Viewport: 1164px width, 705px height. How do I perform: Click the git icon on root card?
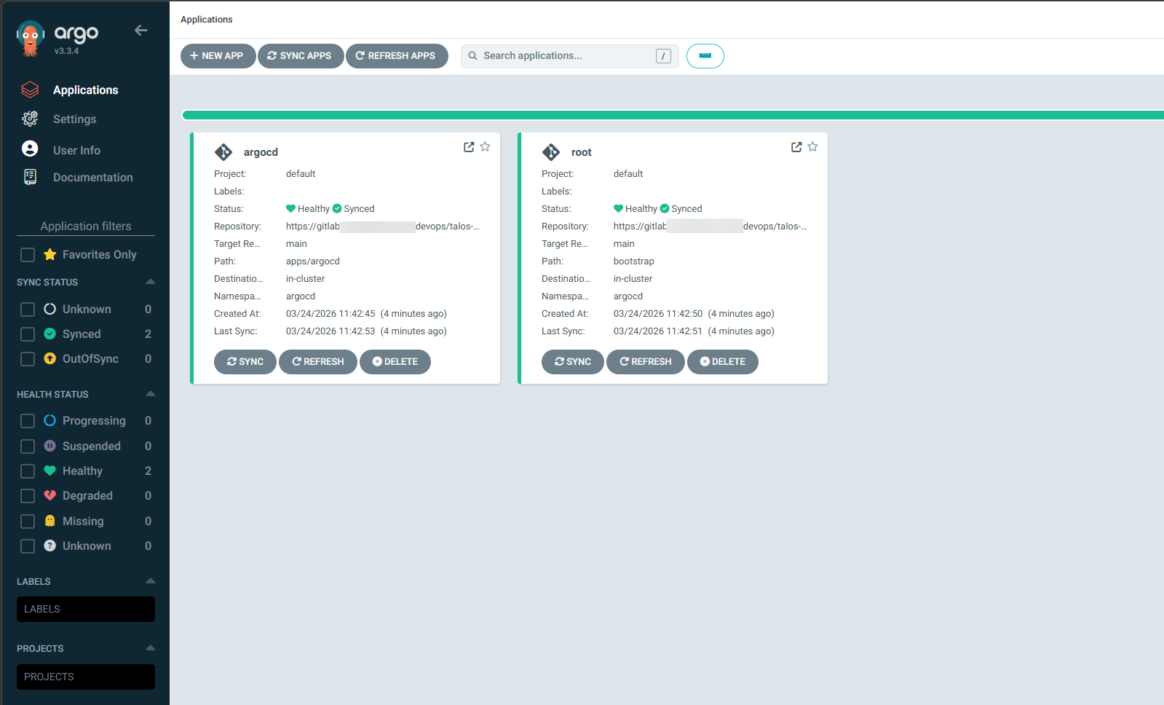[551, 151]
